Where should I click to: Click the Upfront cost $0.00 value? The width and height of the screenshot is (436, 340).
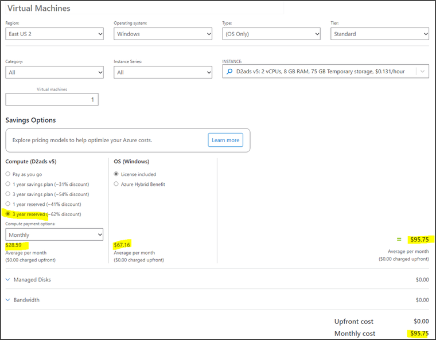pos(421,322)
